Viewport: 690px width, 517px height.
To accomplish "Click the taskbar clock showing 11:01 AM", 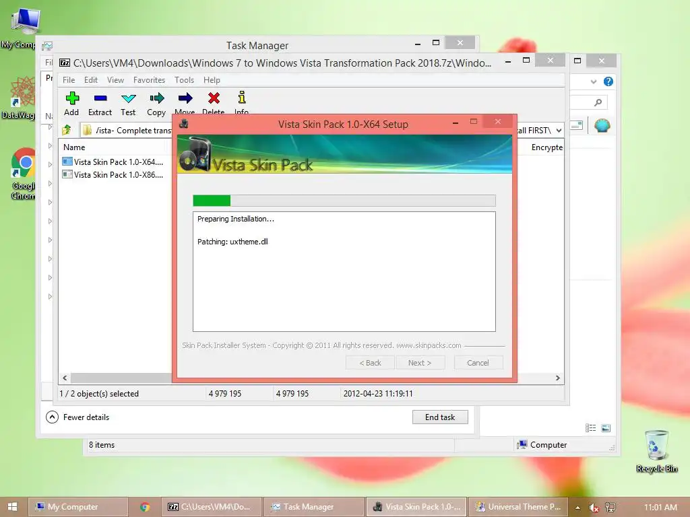I will 660,508.
